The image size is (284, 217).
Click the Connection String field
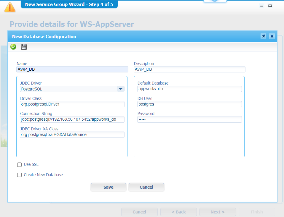coord(72,119)
